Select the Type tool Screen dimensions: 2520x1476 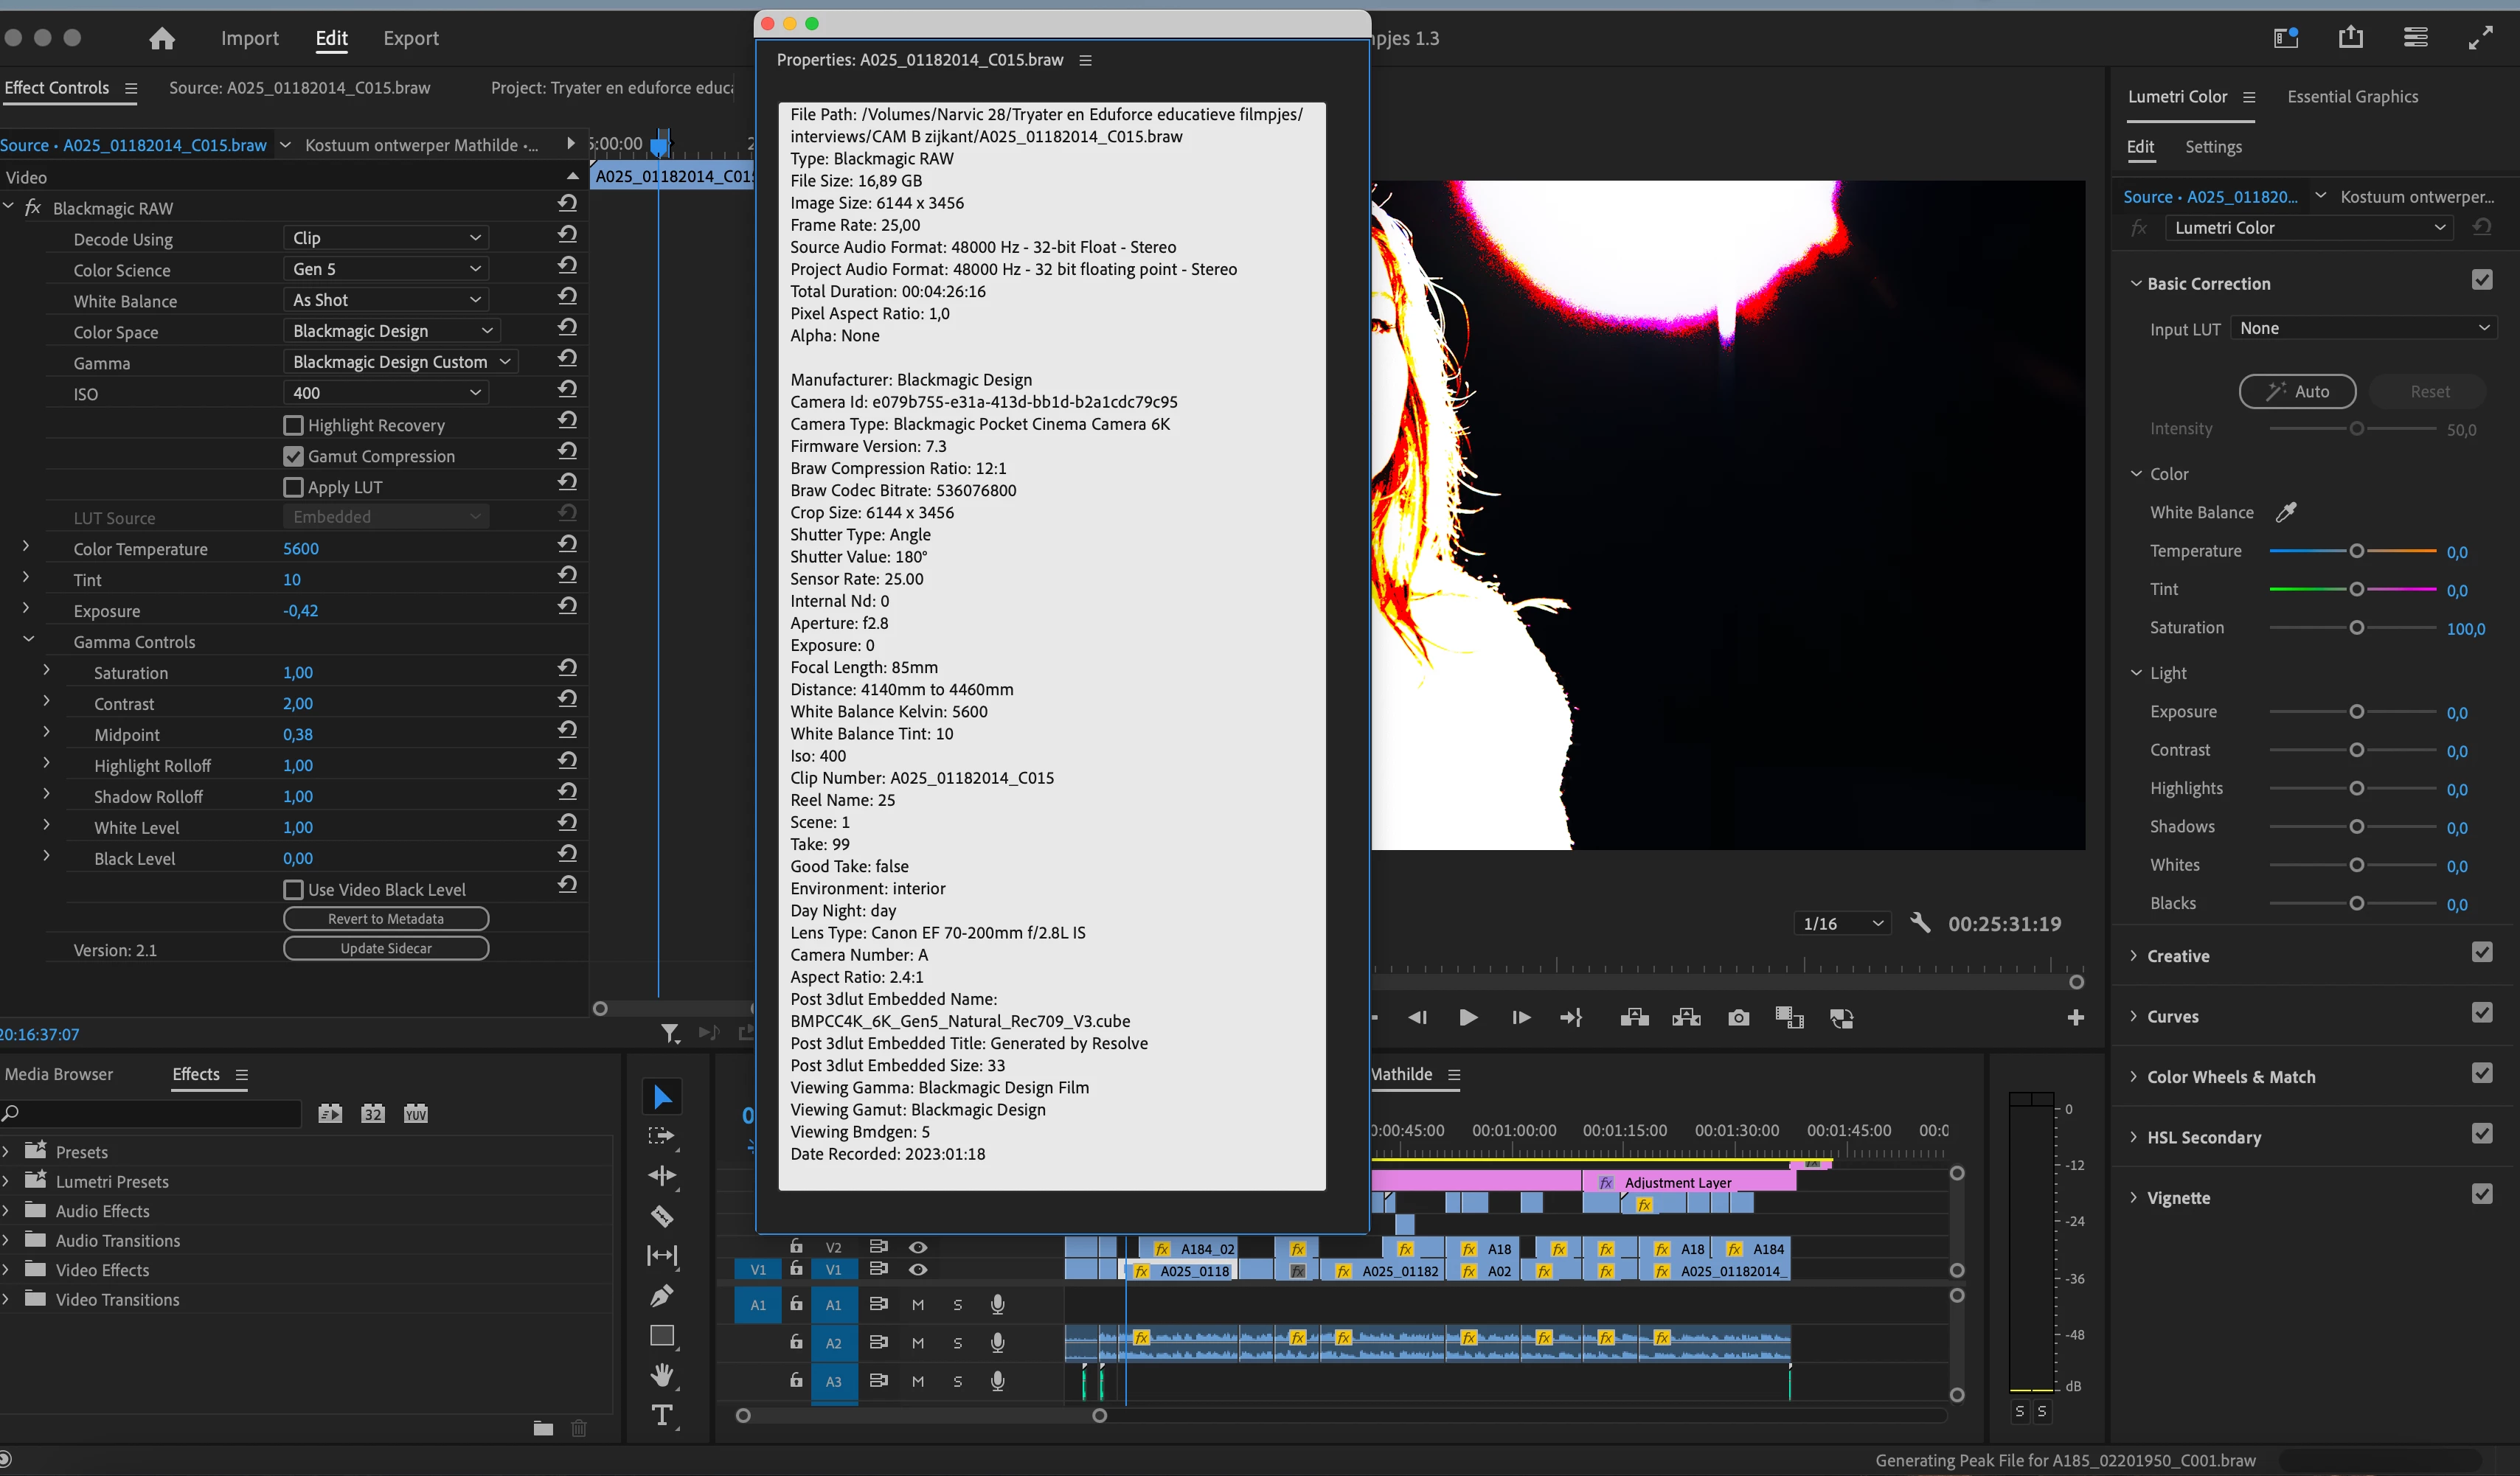coord(662,1415)
